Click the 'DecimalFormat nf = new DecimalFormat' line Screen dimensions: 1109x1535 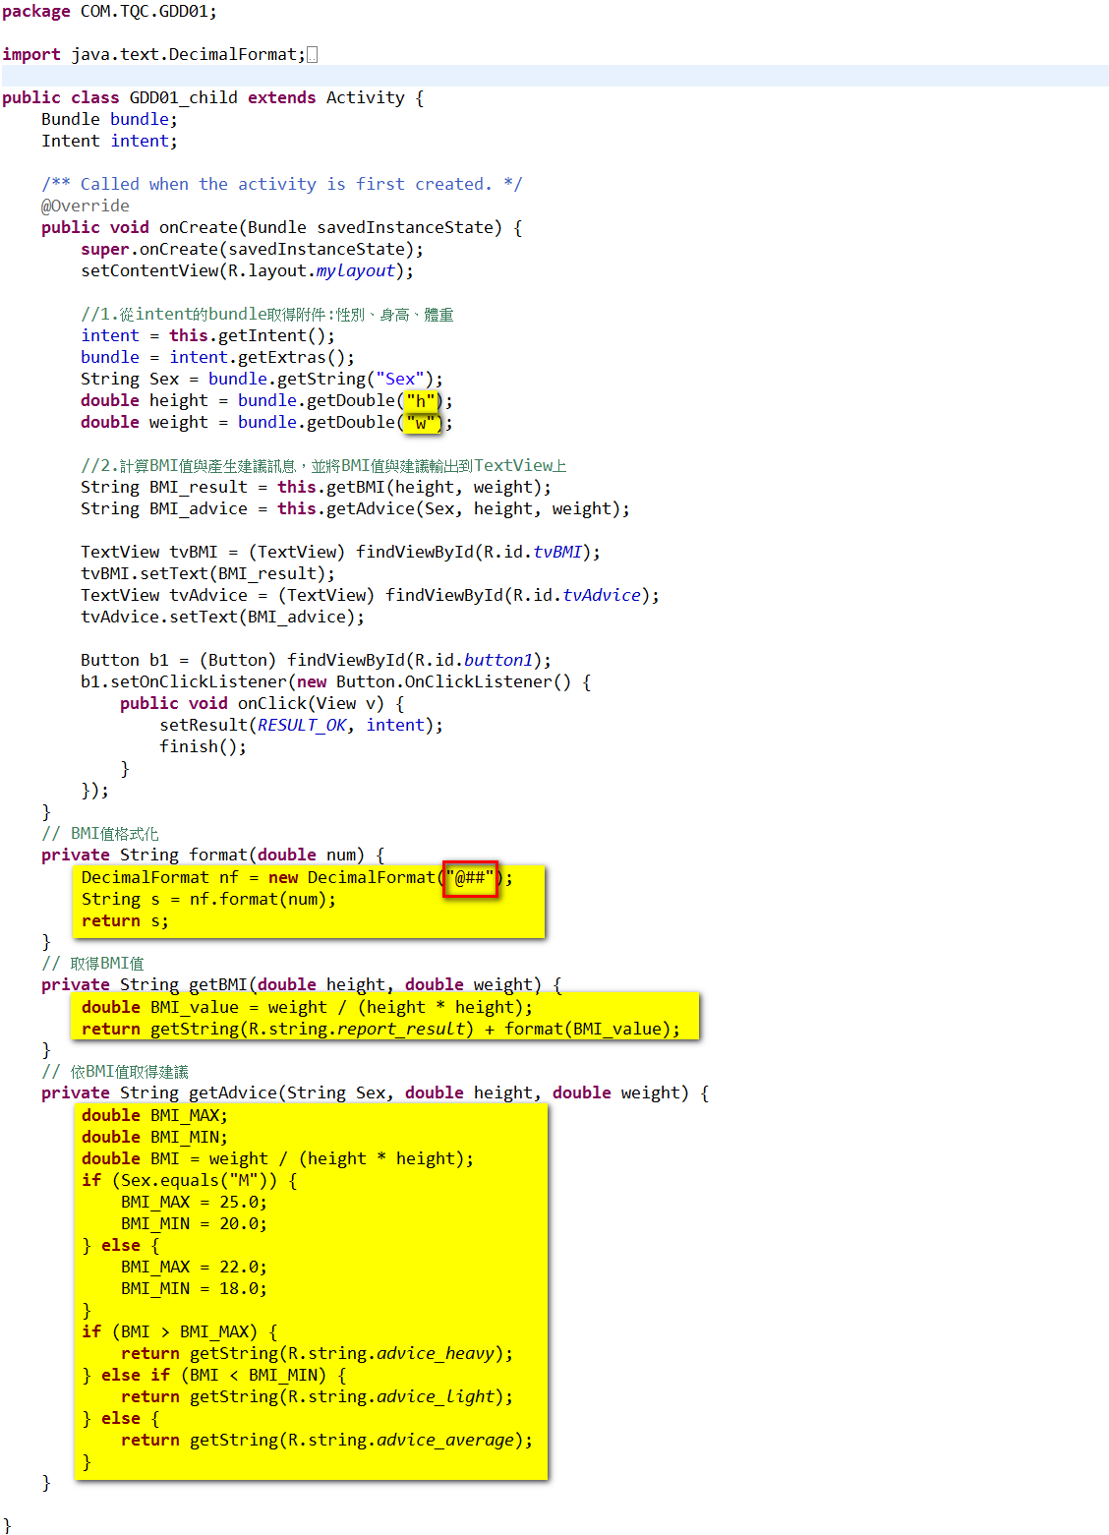(x=297, y=878)
